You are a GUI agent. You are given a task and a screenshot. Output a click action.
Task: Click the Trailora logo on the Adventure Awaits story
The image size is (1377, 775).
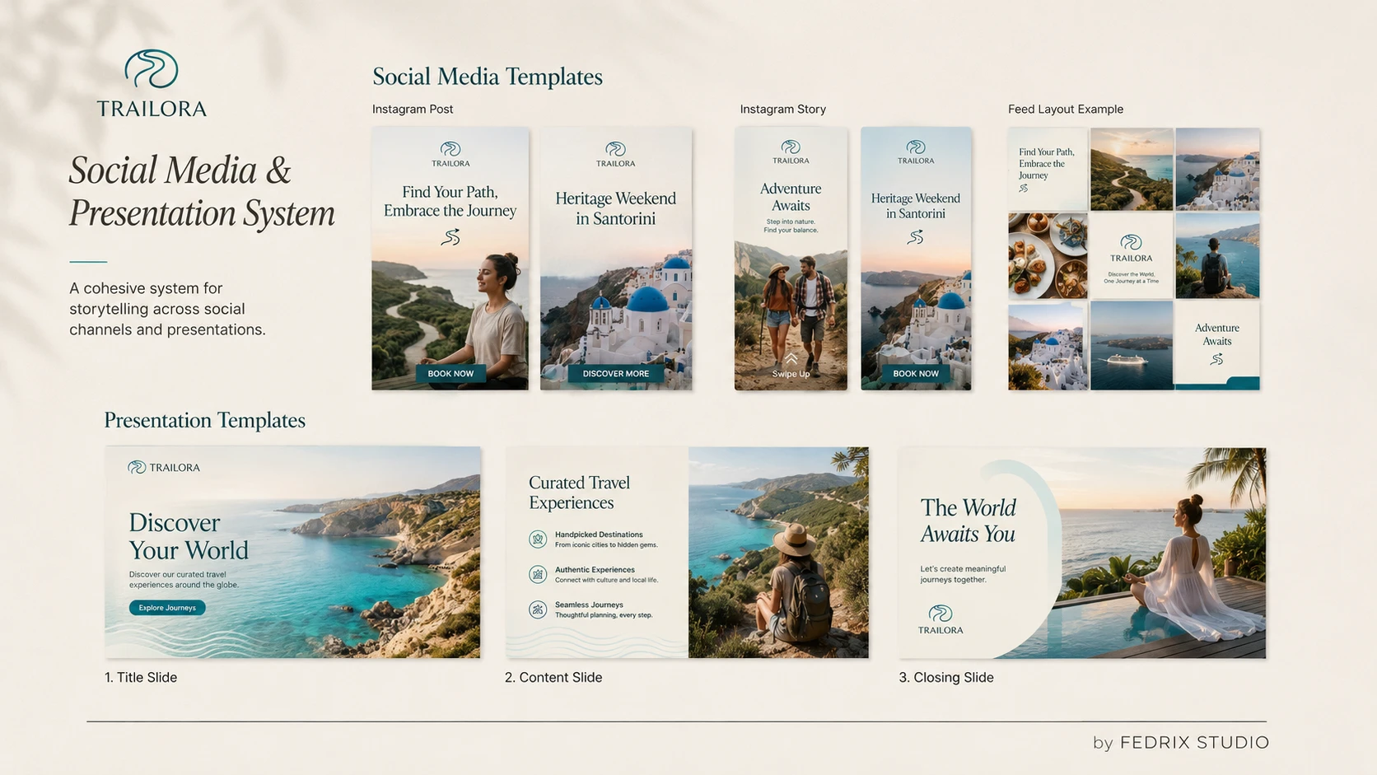click(791, 152)
